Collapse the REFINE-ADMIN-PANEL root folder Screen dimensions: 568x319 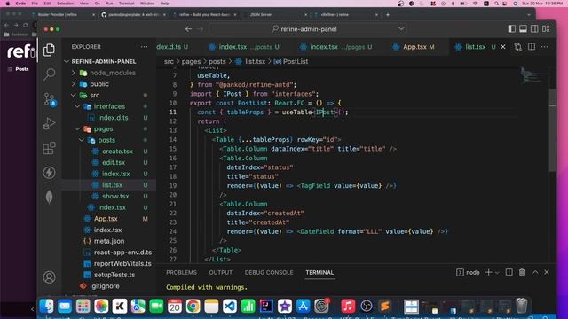[67, 61]
